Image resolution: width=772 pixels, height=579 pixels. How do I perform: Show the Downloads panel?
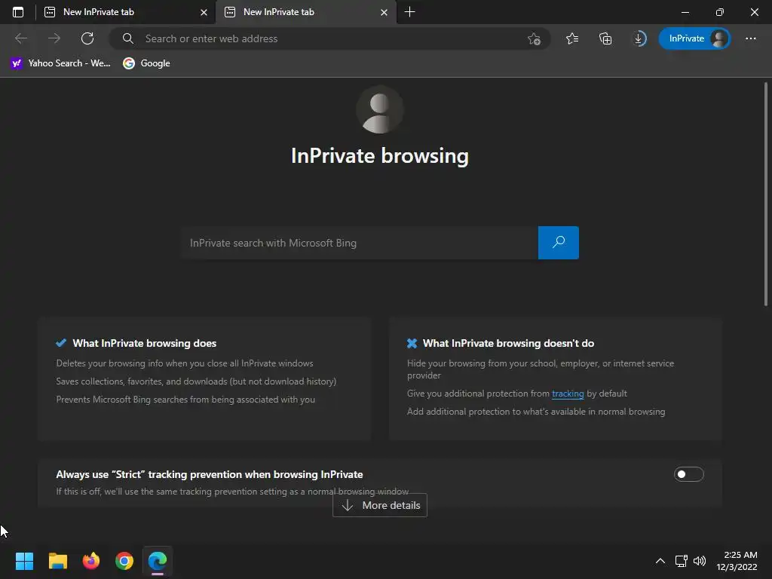(639, 38)
